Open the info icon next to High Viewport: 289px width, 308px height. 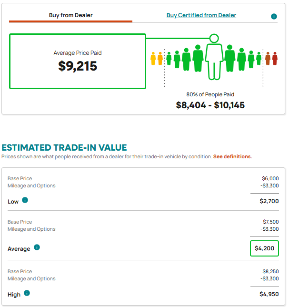pyautogui.click(x=27, y=293)
